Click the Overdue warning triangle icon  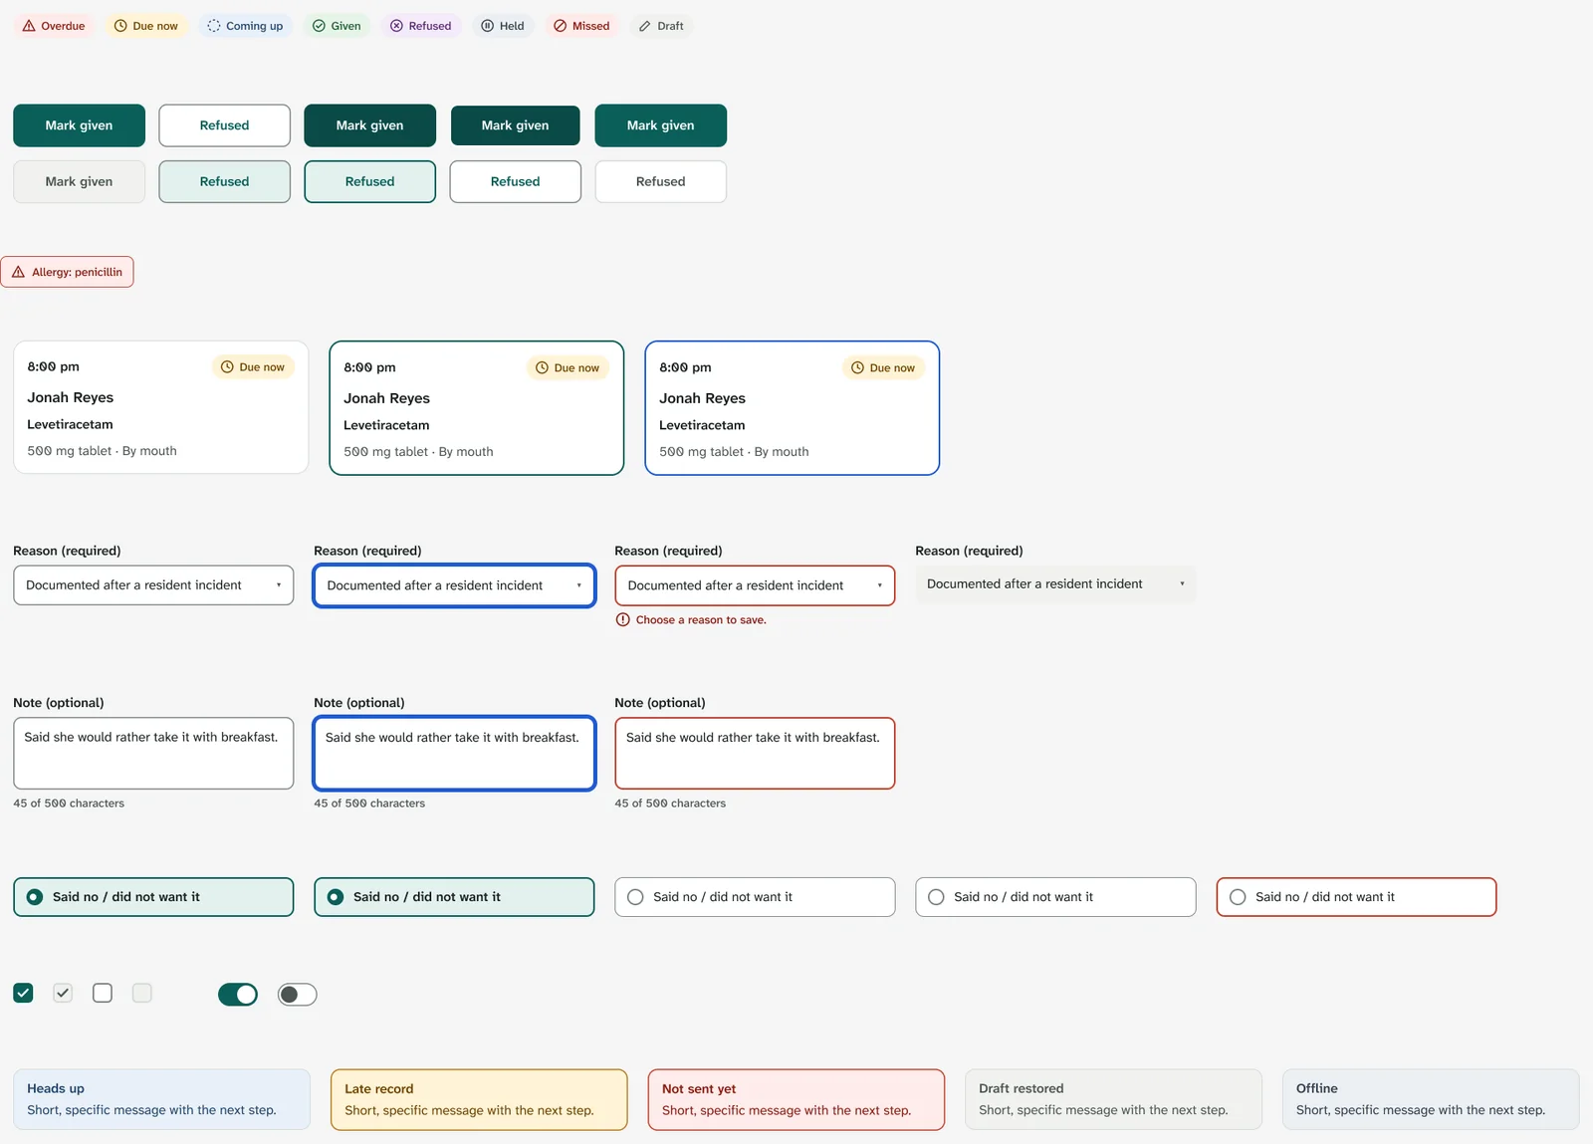(29, 26)
